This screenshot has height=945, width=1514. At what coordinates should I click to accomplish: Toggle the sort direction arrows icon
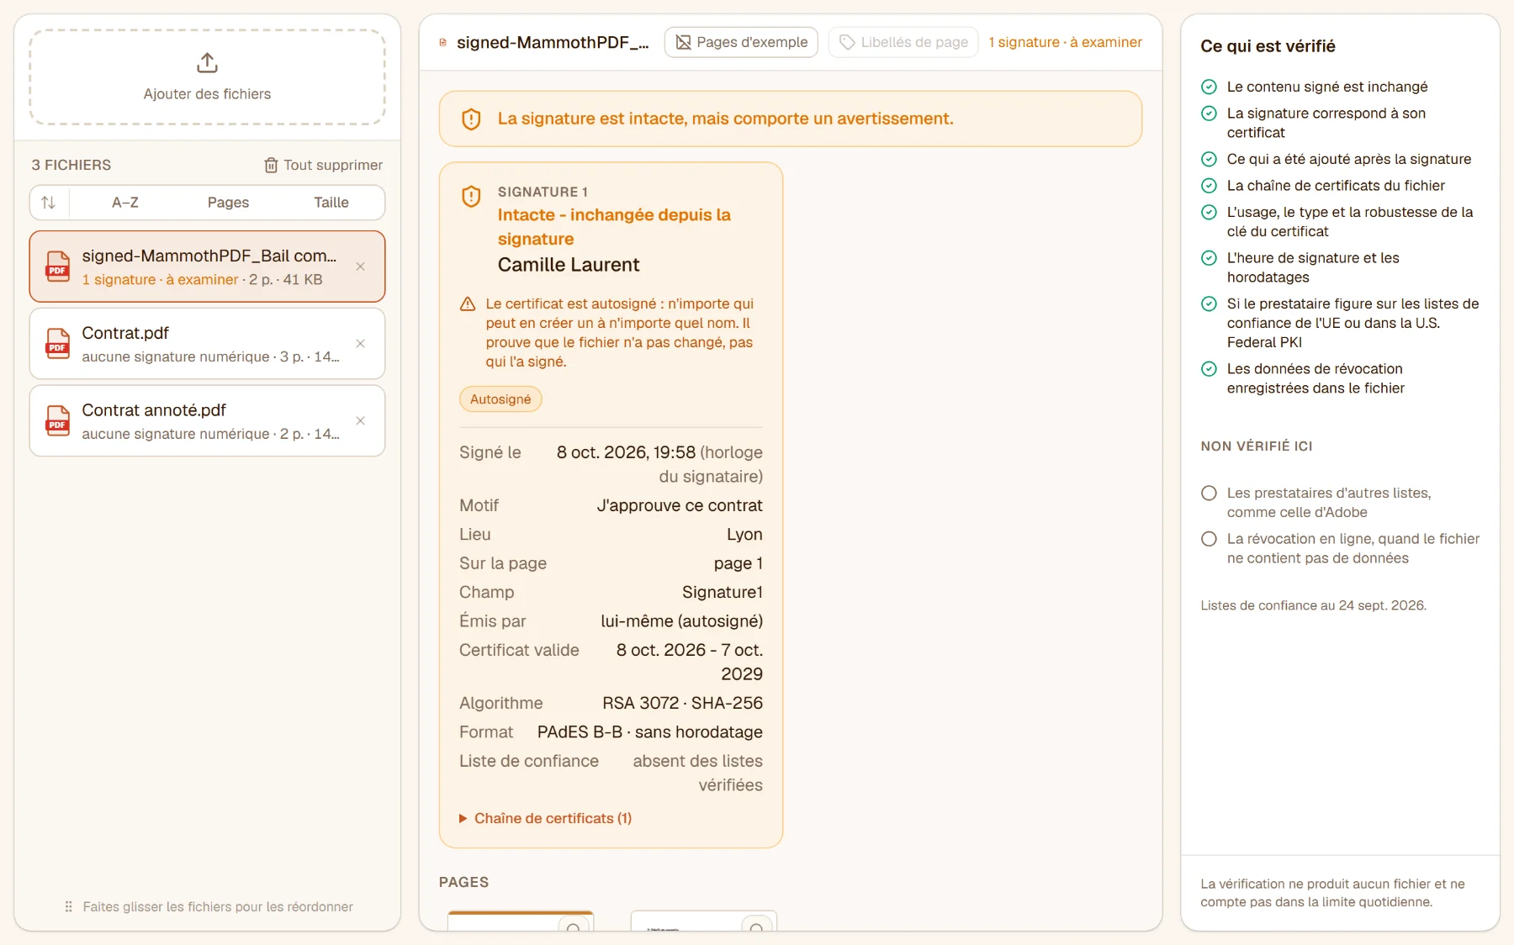tap(49, 203)
